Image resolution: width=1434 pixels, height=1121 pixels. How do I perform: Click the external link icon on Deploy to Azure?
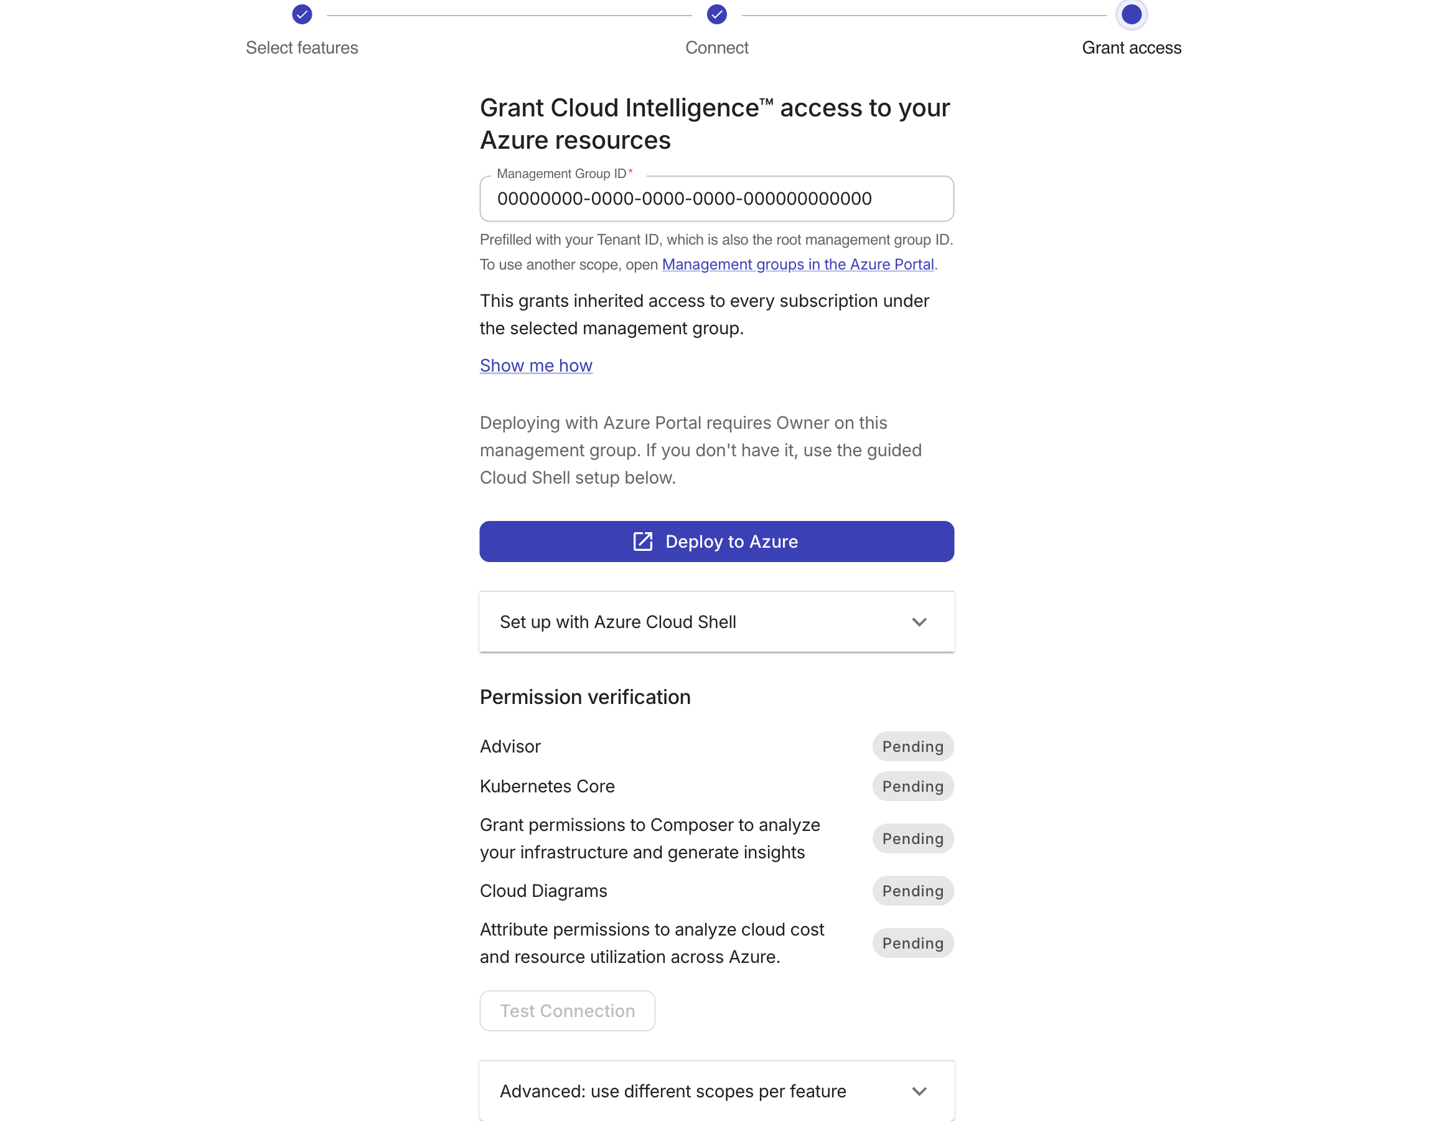pos(643,542)
